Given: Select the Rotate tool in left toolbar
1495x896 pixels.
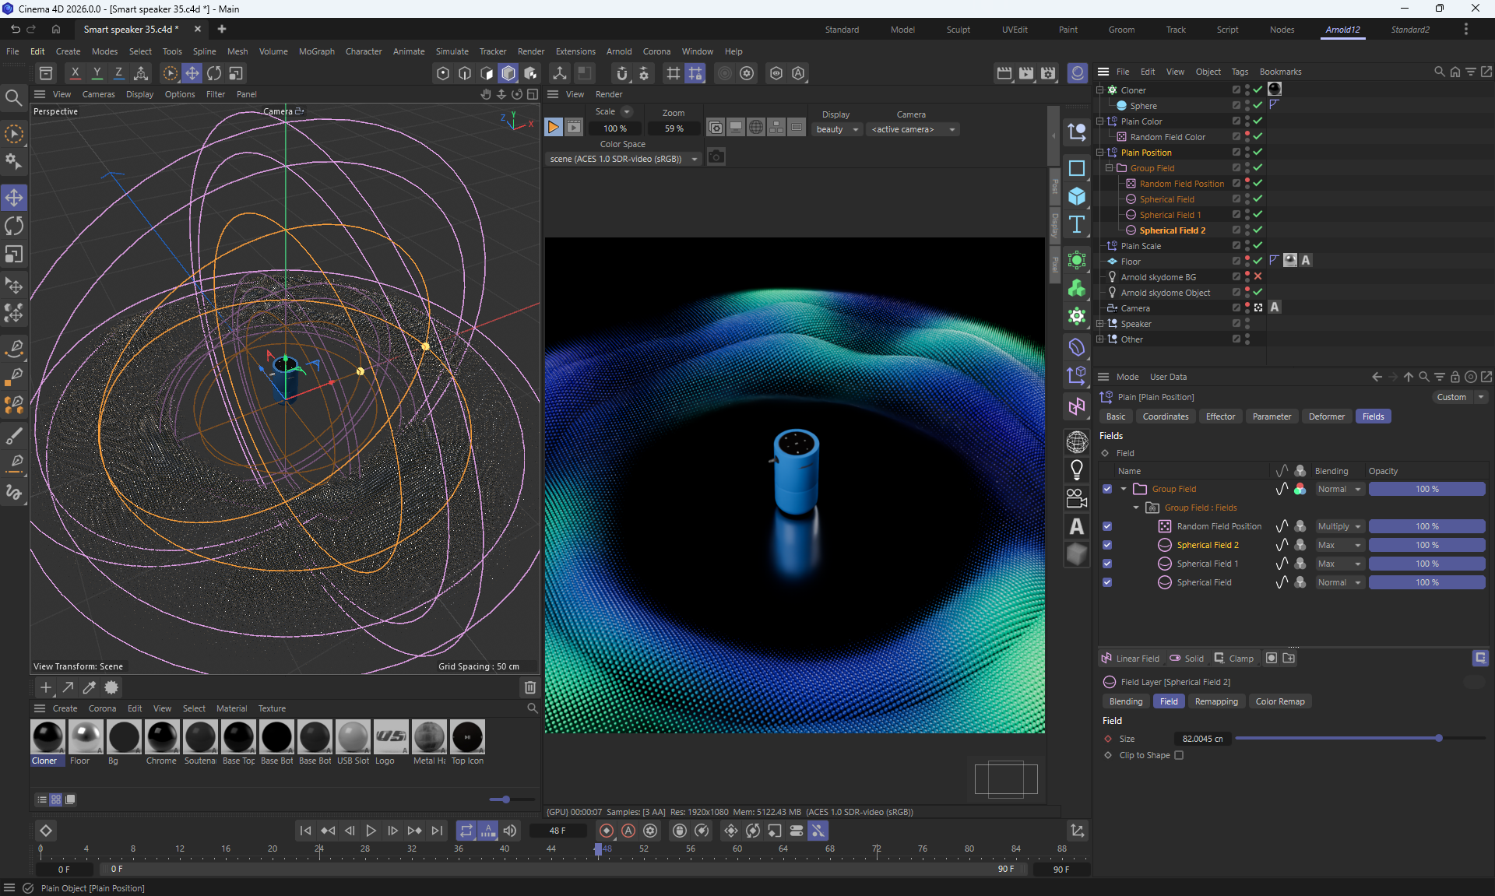Looking at the screenshot, I should pyautogui.click(x=14, y=226).
